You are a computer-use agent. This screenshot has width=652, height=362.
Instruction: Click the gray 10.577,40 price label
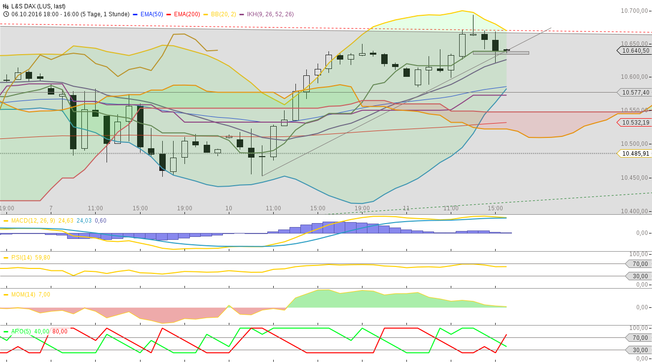click(x=636, y=91)
